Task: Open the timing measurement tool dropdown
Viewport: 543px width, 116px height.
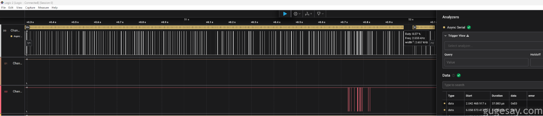Action: [x=297, y=14]
